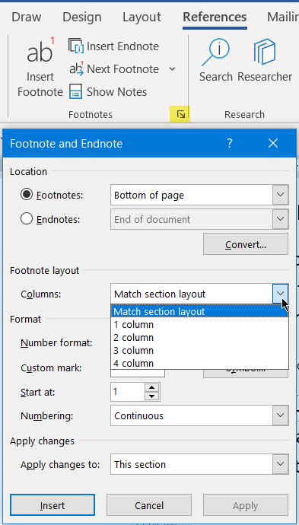Switch to the Draw tab
Screen dimensions: 299x525
(27, 17)
